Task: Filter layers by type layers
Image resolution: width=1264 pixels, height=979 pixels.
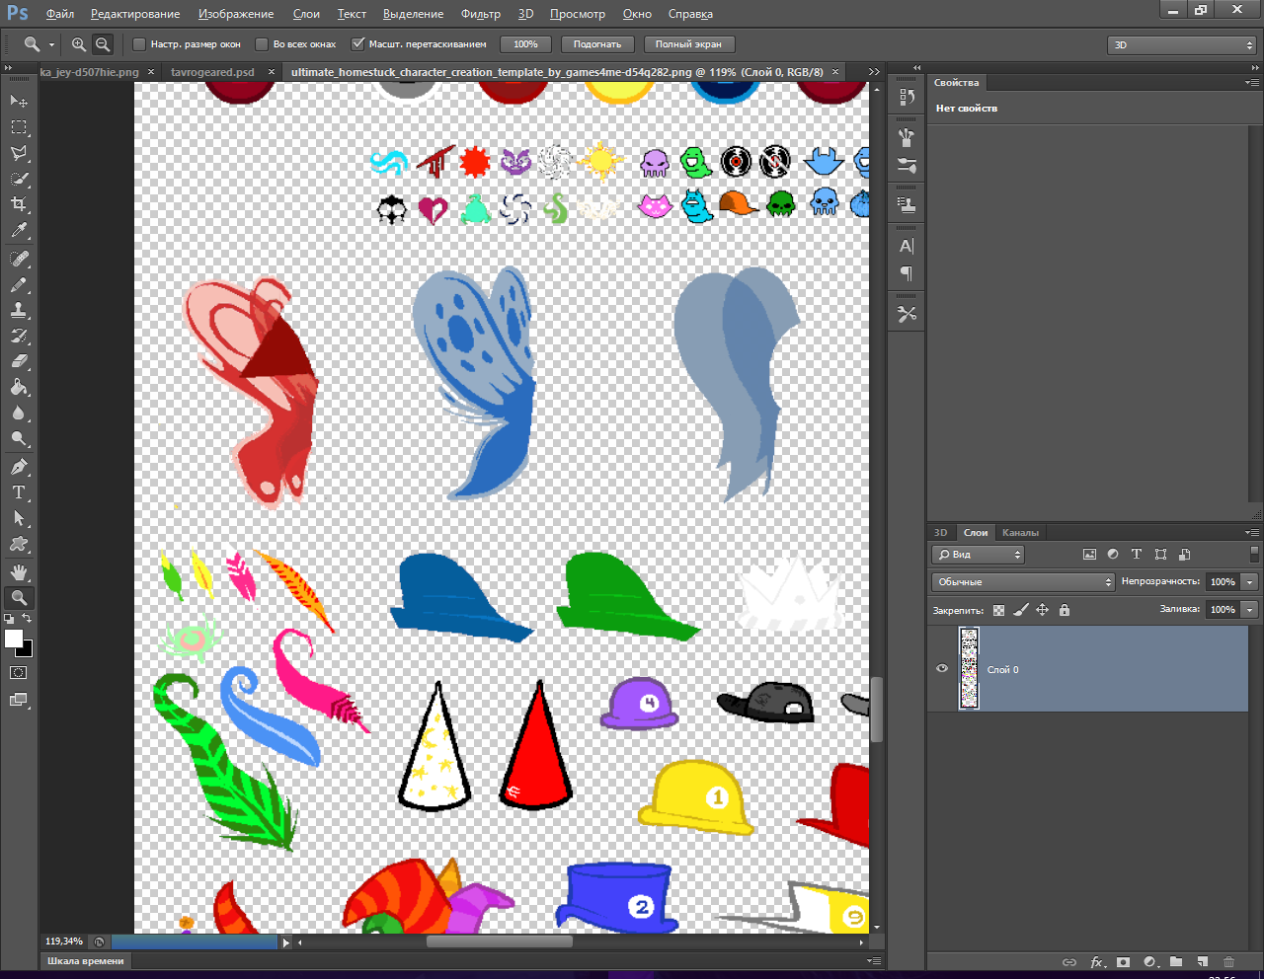Action: tap(1137, 555)
